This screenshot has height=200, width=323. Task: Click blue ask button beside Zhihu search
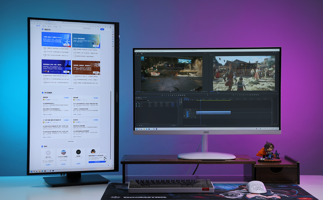pyautogui.click(x=102, y=29)
